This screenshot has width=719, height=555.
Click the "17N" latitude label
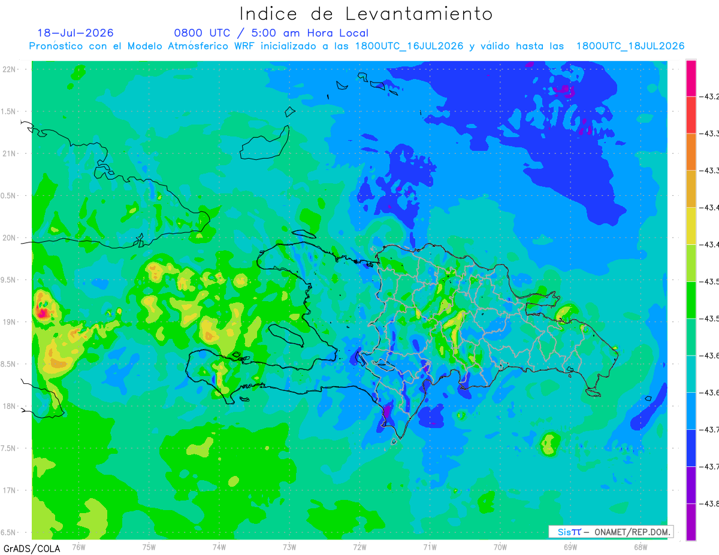10,490
